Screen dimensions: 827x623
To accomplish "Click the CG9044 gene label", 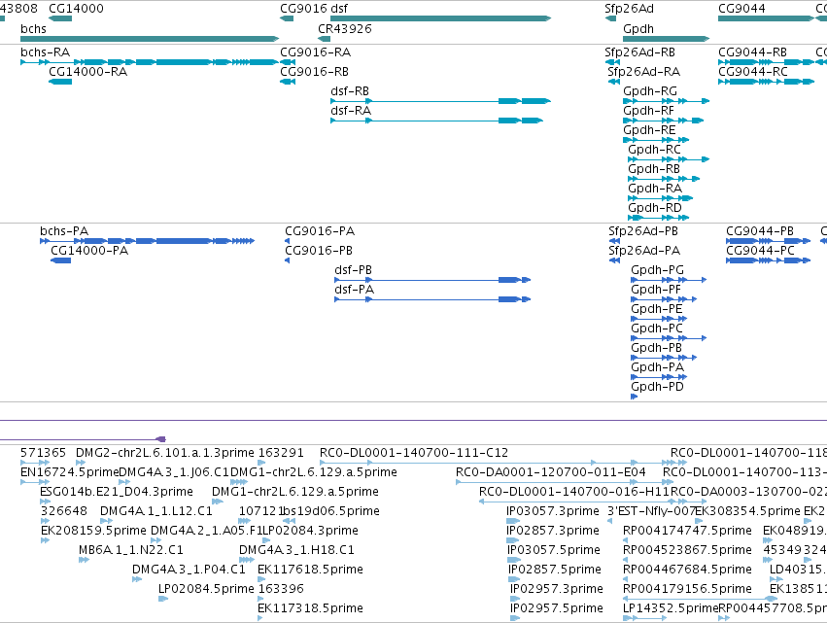I will point(741,9).
